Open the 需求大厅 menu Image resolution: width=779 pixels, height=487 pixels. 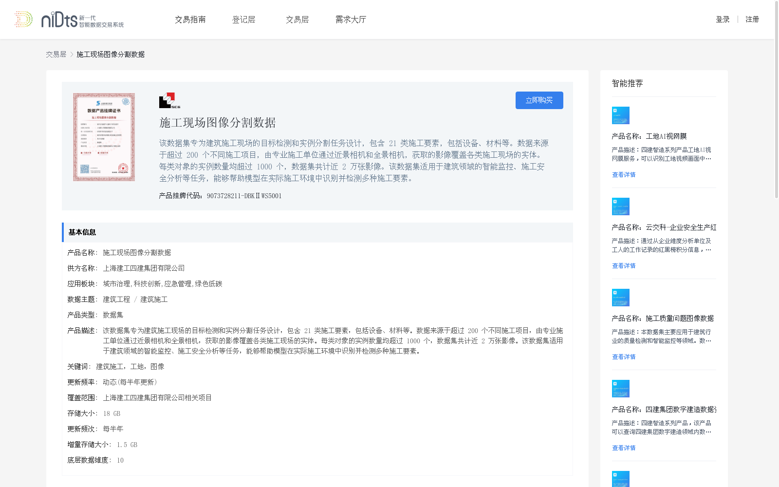point(351,19)
